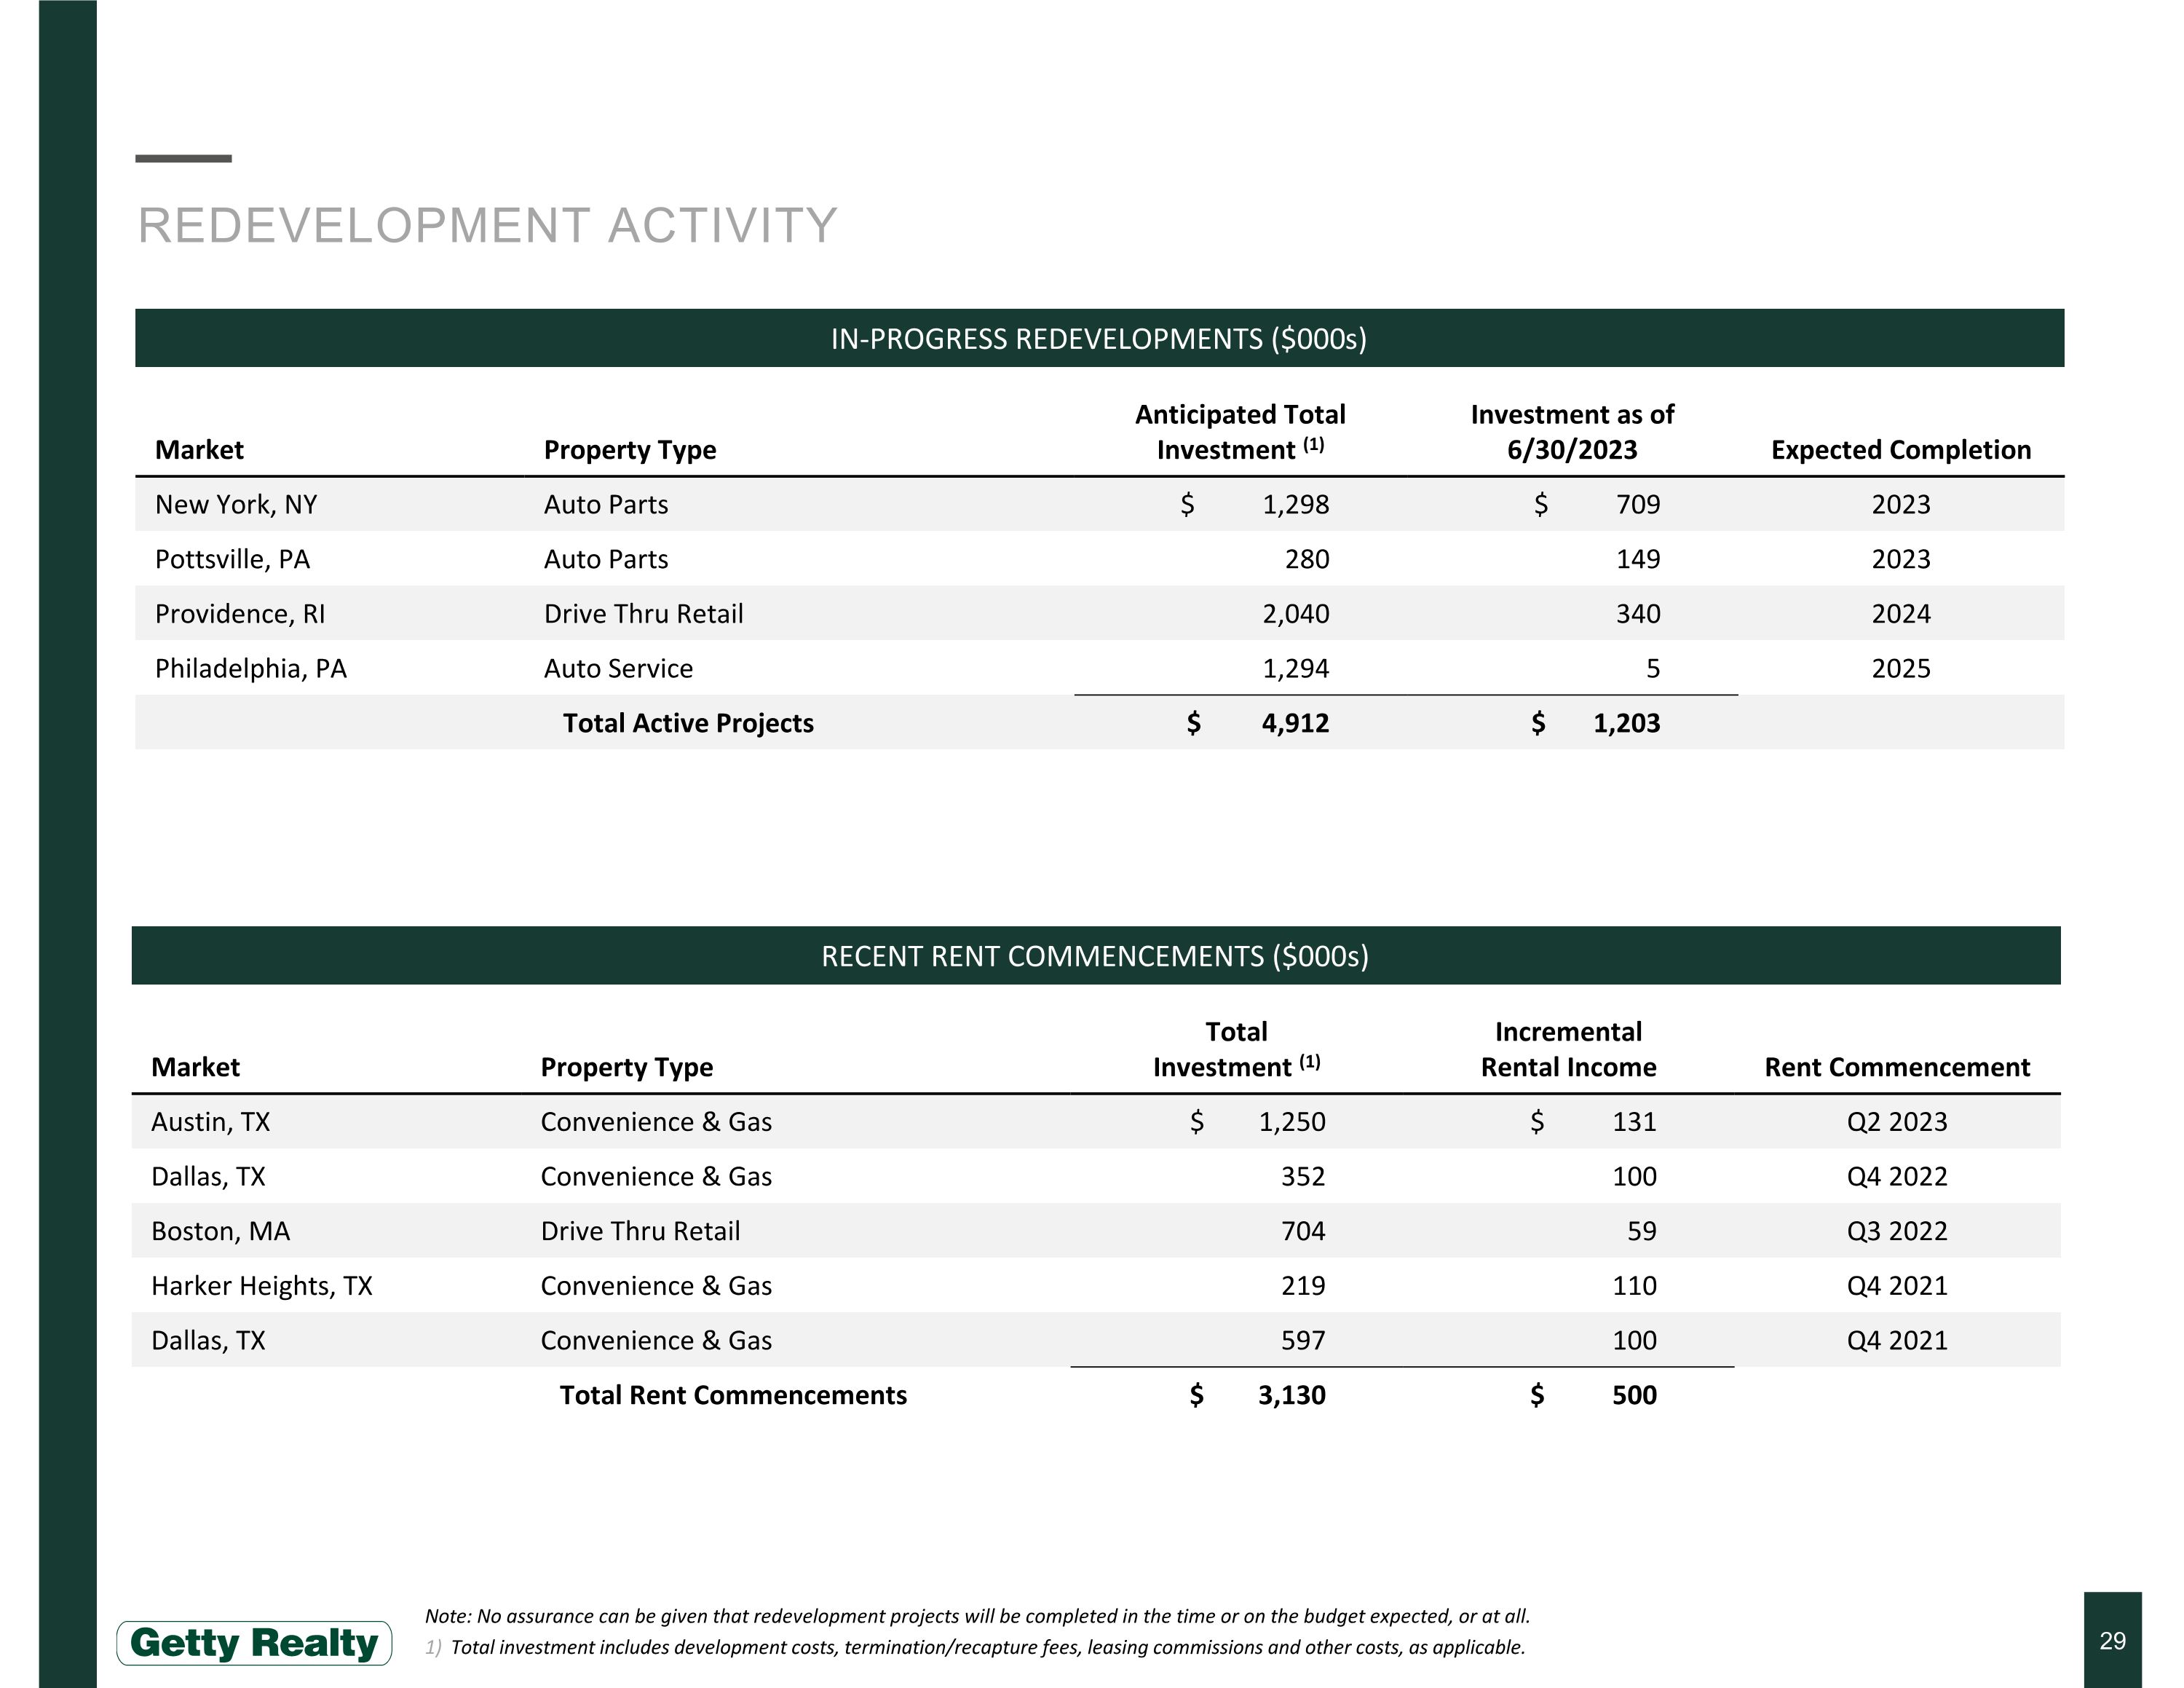Click the page number 29 box
This screenshot has width=2184, height=1688.
pos(2112,1641)
